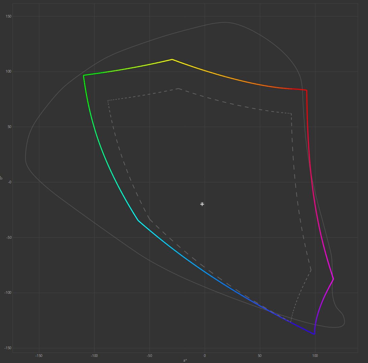Click top-left corner of dashed gamut outline
Image resolution: width=368 pixels, height=363 pixels.
[108, 100]
